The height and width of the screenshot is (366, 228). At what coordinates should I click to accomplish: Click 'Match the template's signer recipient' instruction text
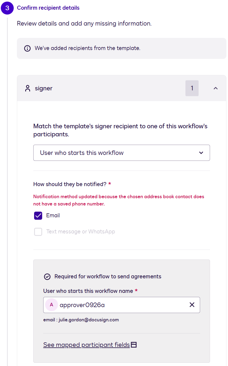click(120, 130)
